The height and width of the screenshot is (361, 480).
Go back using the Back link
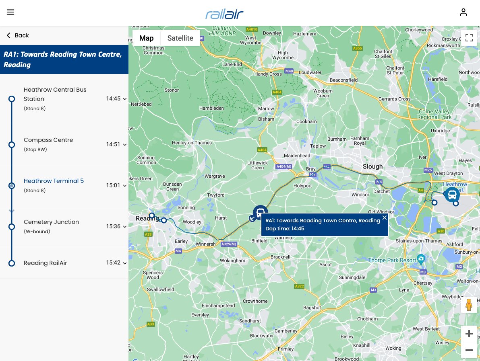click(18, 35)
